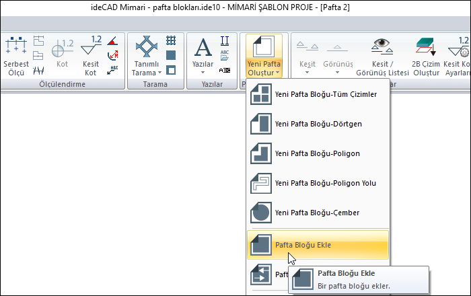Click the blue chain dimension icon
The width and height of the screenshot is (471, 296).
pyautogui.click(x=38, y=71)
